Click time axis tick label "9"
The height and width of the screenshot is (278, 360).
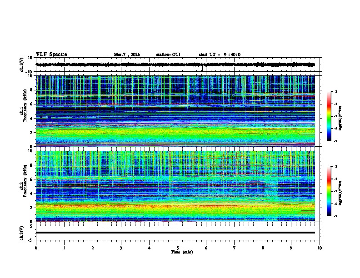tap(291, 248)
